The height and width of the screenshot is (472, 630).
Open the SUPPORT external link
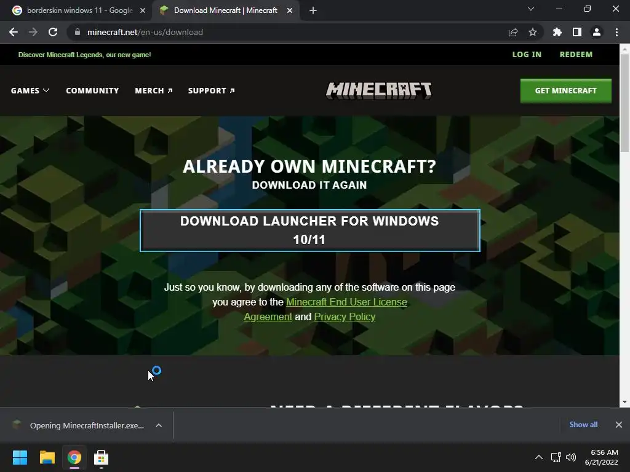(212, 91)
